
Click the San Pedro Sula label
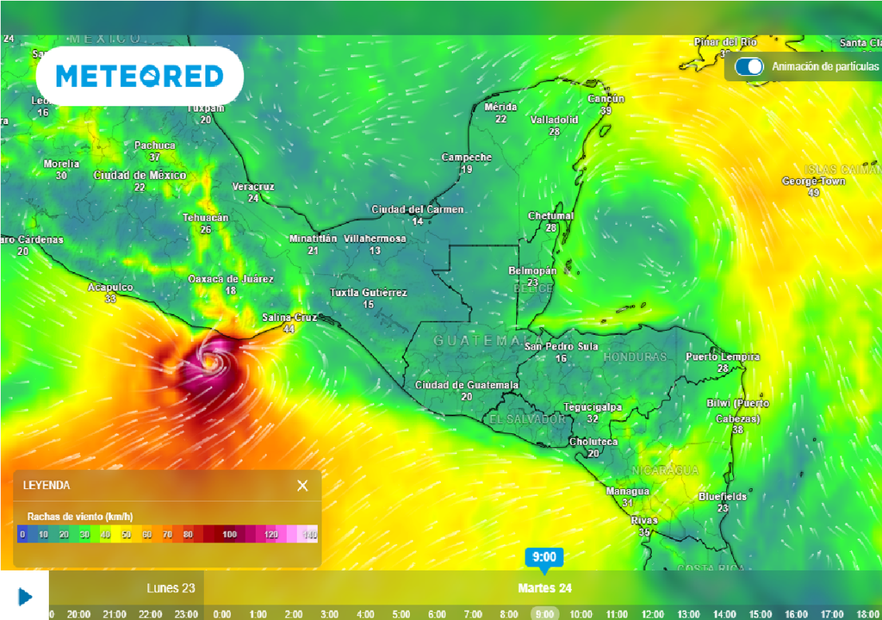point(562,346)
